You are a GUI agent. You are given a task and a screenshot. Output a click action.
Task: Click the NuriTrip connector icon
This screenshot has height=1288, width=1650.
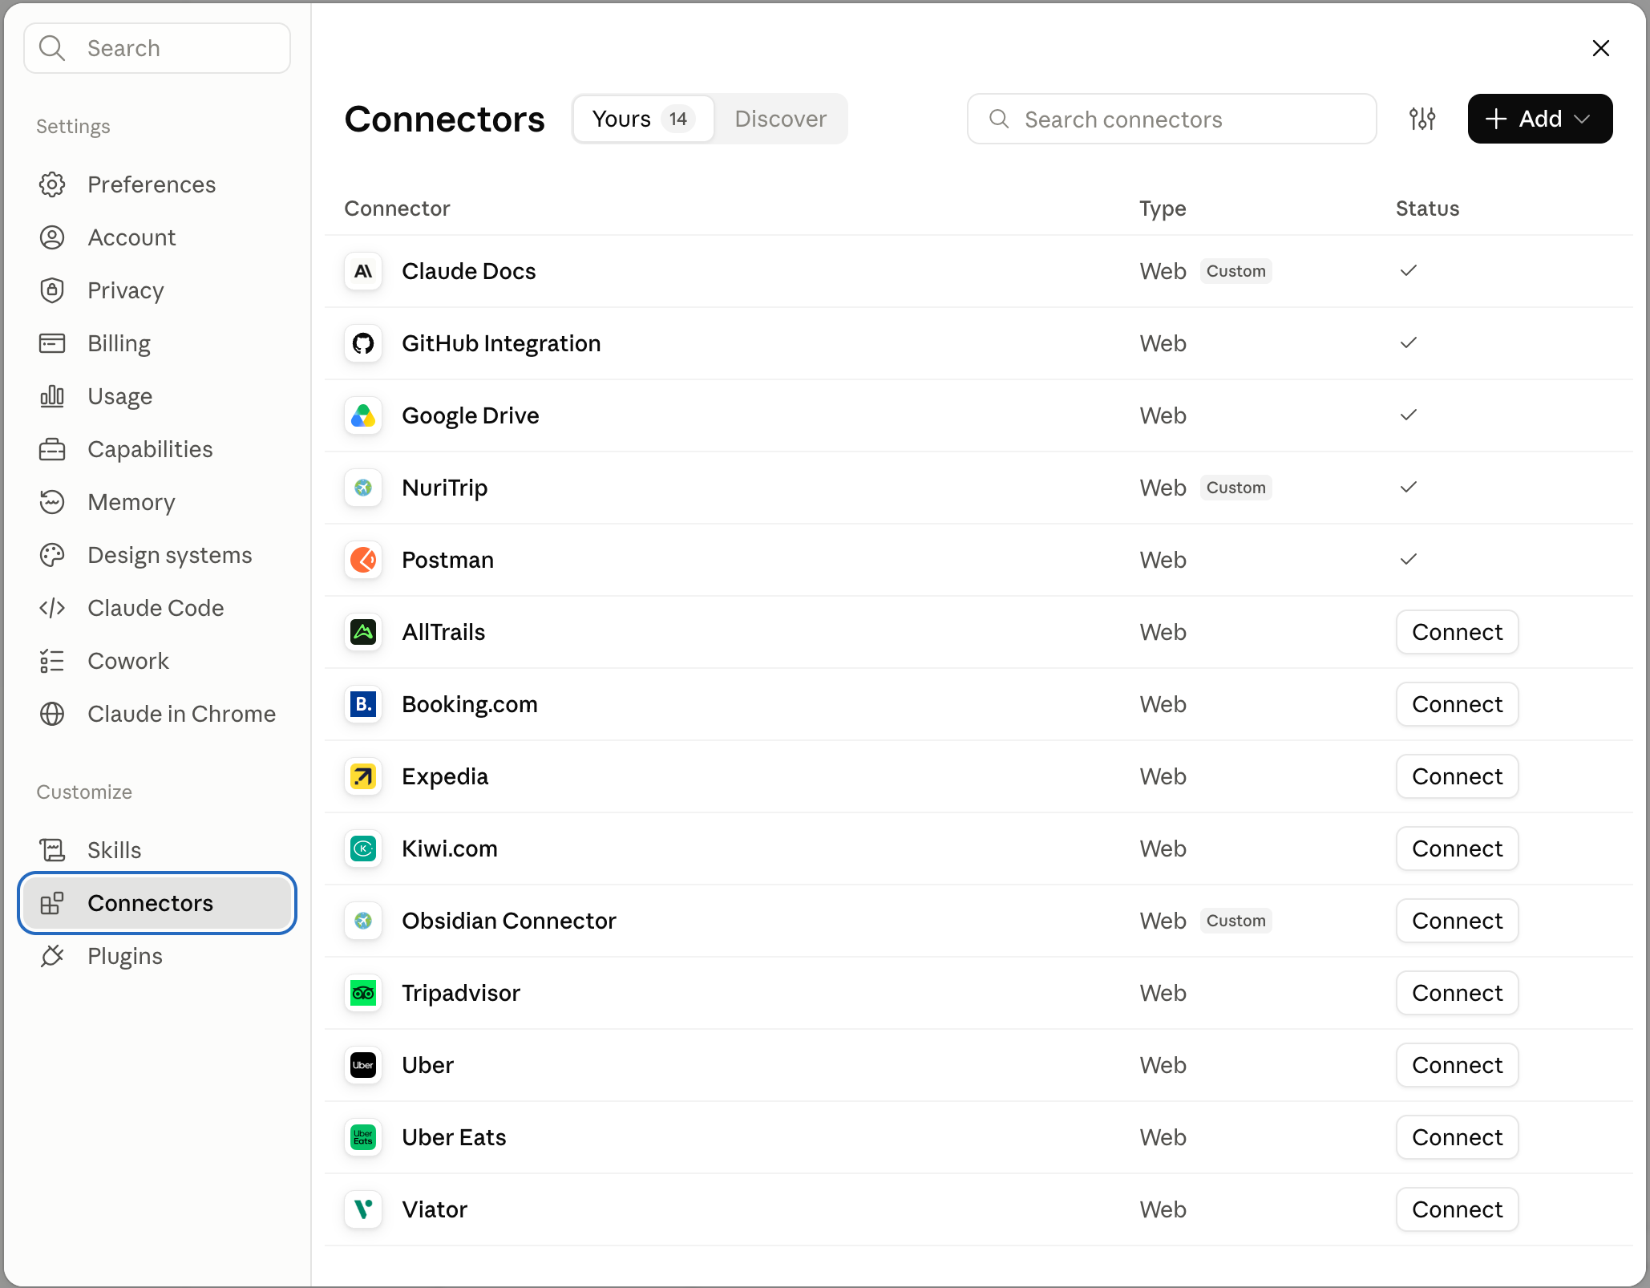pyautogui.click(x=363, y=488)
